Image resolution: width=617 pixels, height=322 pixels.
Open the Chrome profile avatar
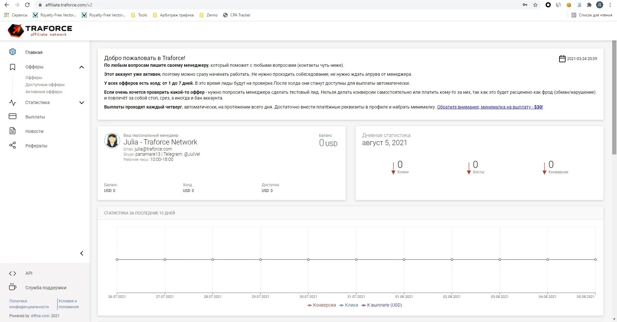pyautogui.click(x=600, y=5)
